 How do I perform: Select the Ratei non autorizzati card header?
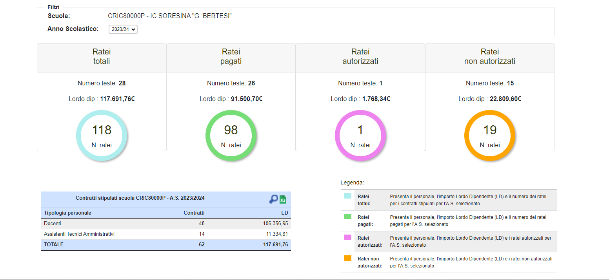pos(490,57)
